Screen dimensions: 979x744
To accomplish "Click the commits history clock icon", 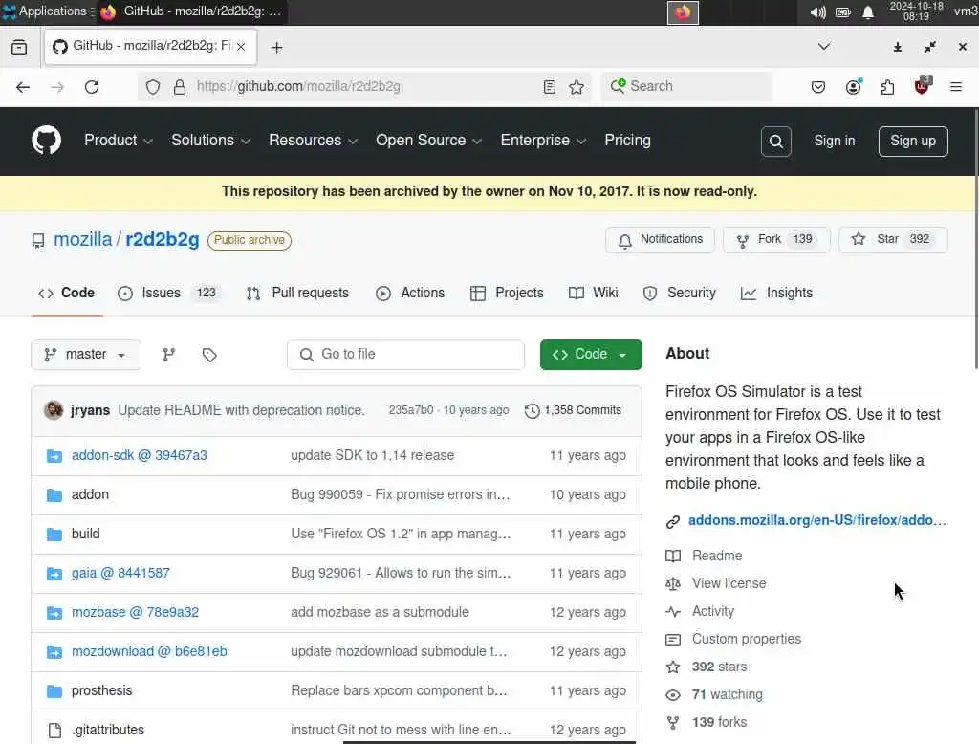I will [x=532, y=410].
